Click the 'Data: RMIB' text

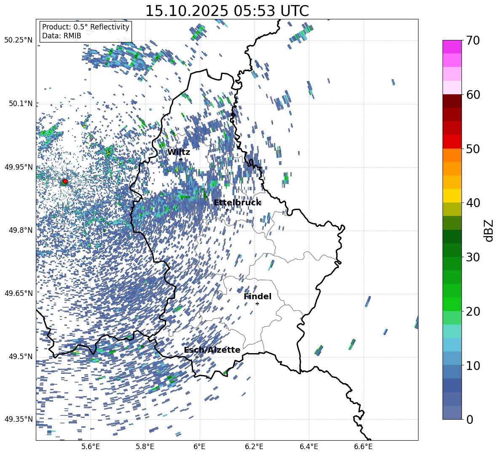point(62,36)
